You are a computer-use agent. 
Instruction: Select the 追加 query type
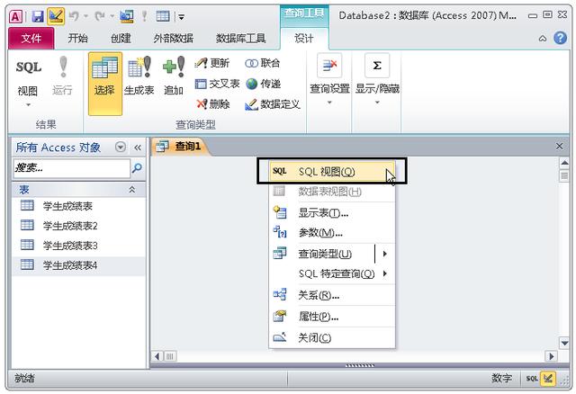pos(174,76)
